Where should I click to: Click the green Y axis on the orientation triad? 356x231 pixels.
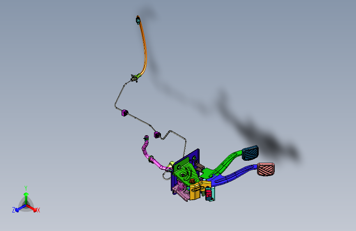click(26, 198)
